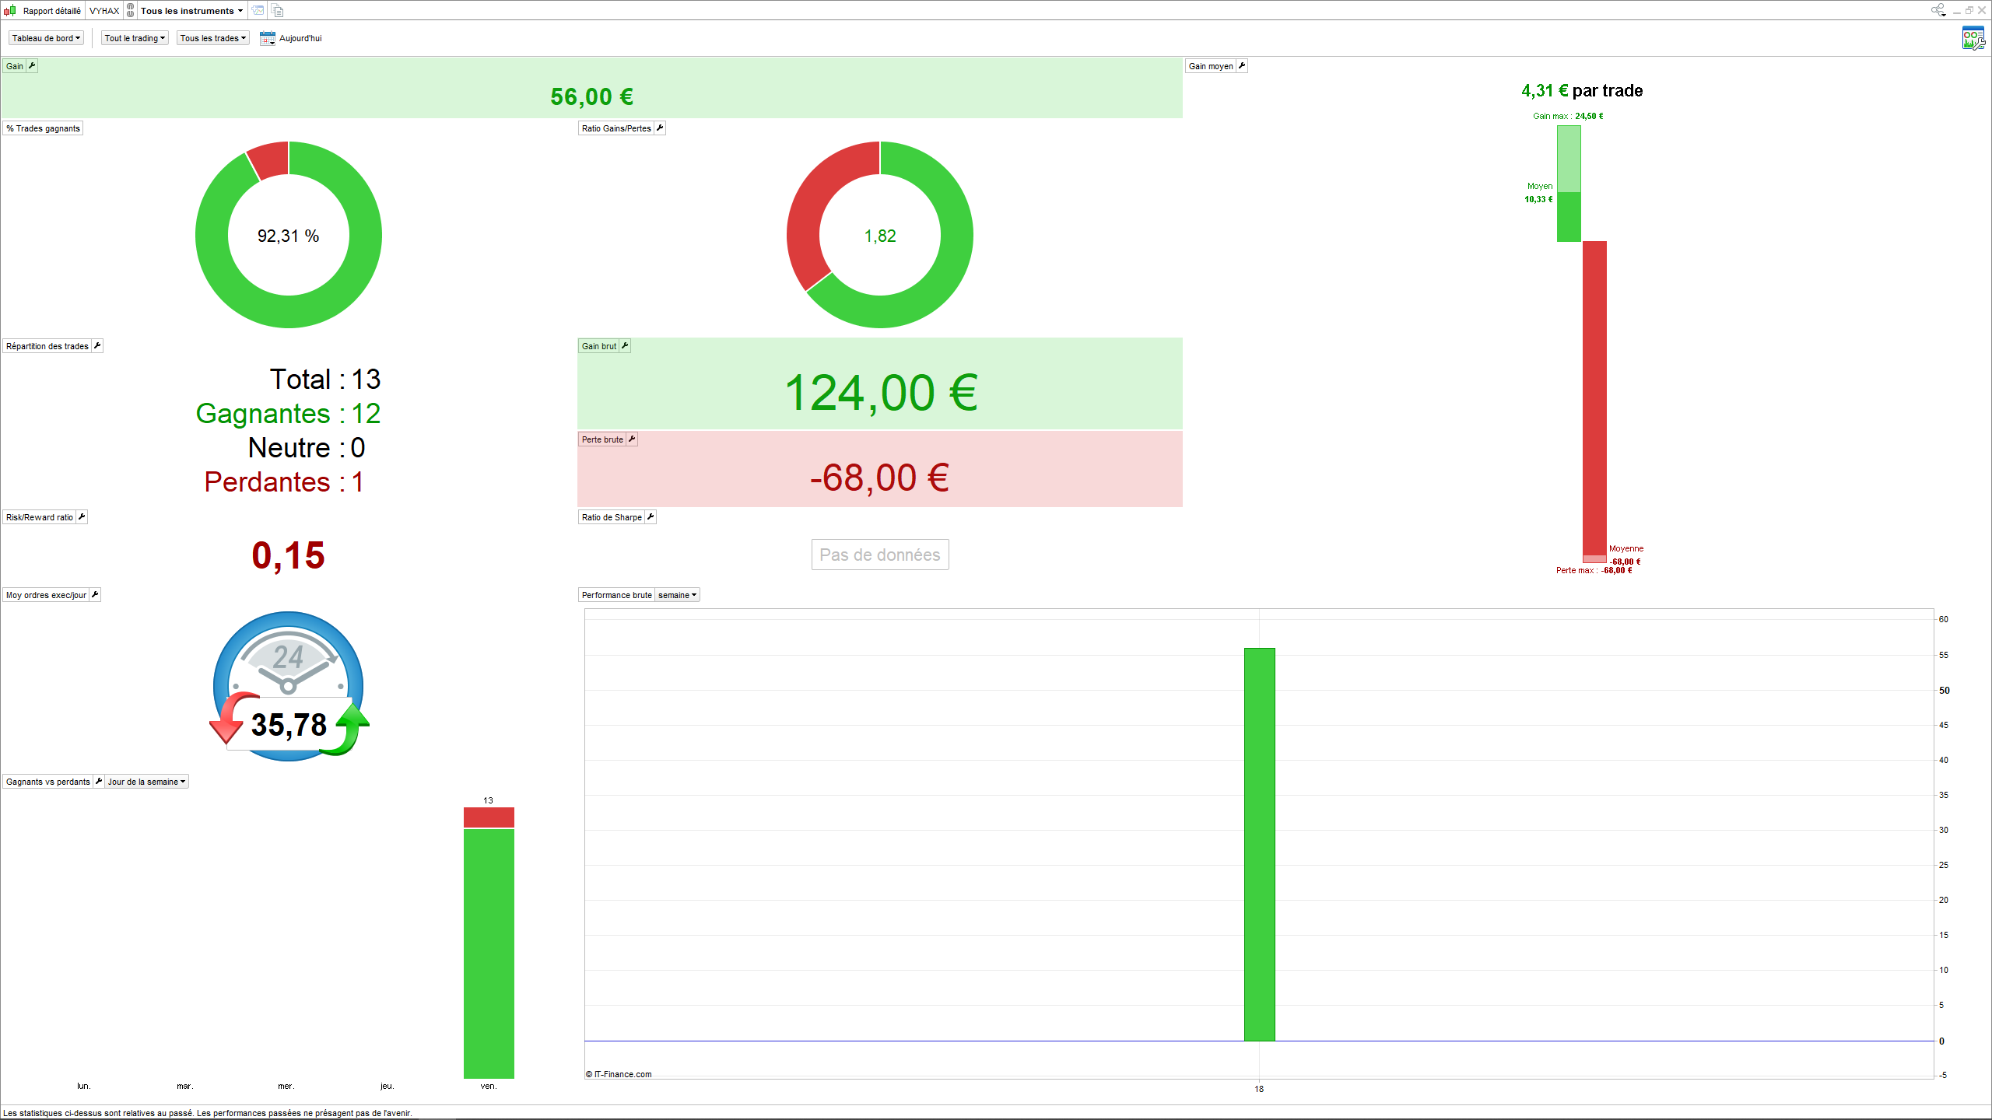Configure Perte brute via its wrench icon

[x=632, y=439]
